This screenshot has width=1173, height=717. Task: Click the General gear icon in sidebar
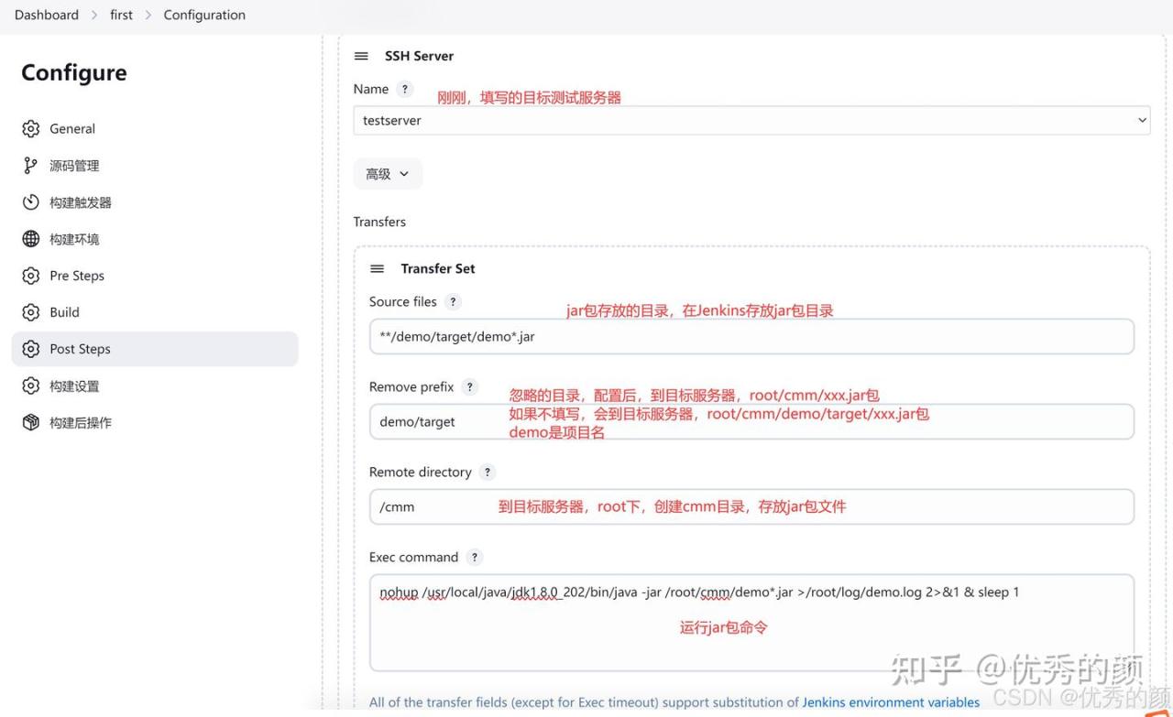click(x=31, y=129)
